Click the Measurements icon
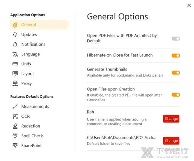 (x=15, y=106)
